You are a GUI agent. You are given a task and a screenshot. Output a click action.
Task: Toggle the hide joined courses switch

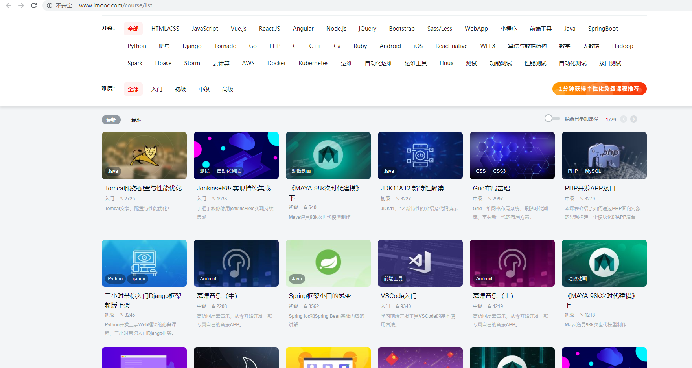pos(552,118)
